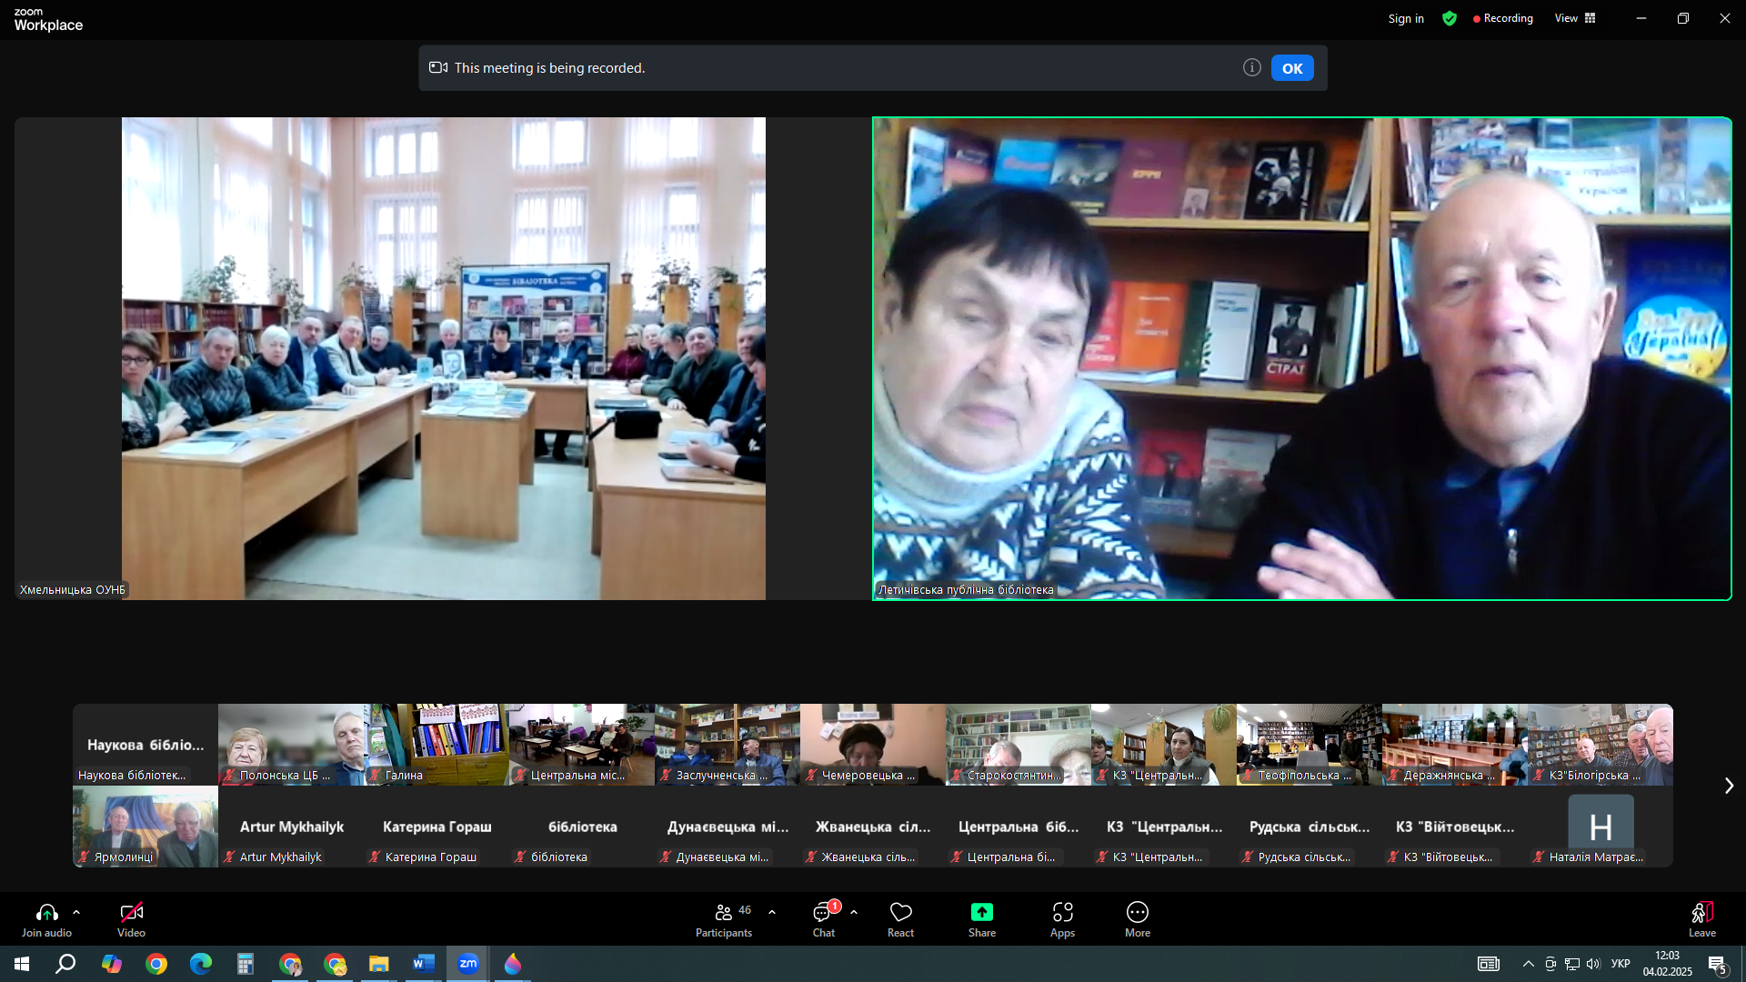The height and width of the screenshot is (982, 1746).
Task: Open the Chat panel
Action: (824, 918)
